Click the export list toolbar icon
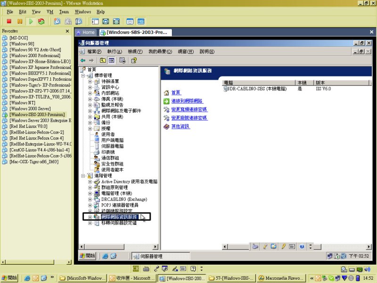This screenshot has height=283, width=377. [123, 60]
